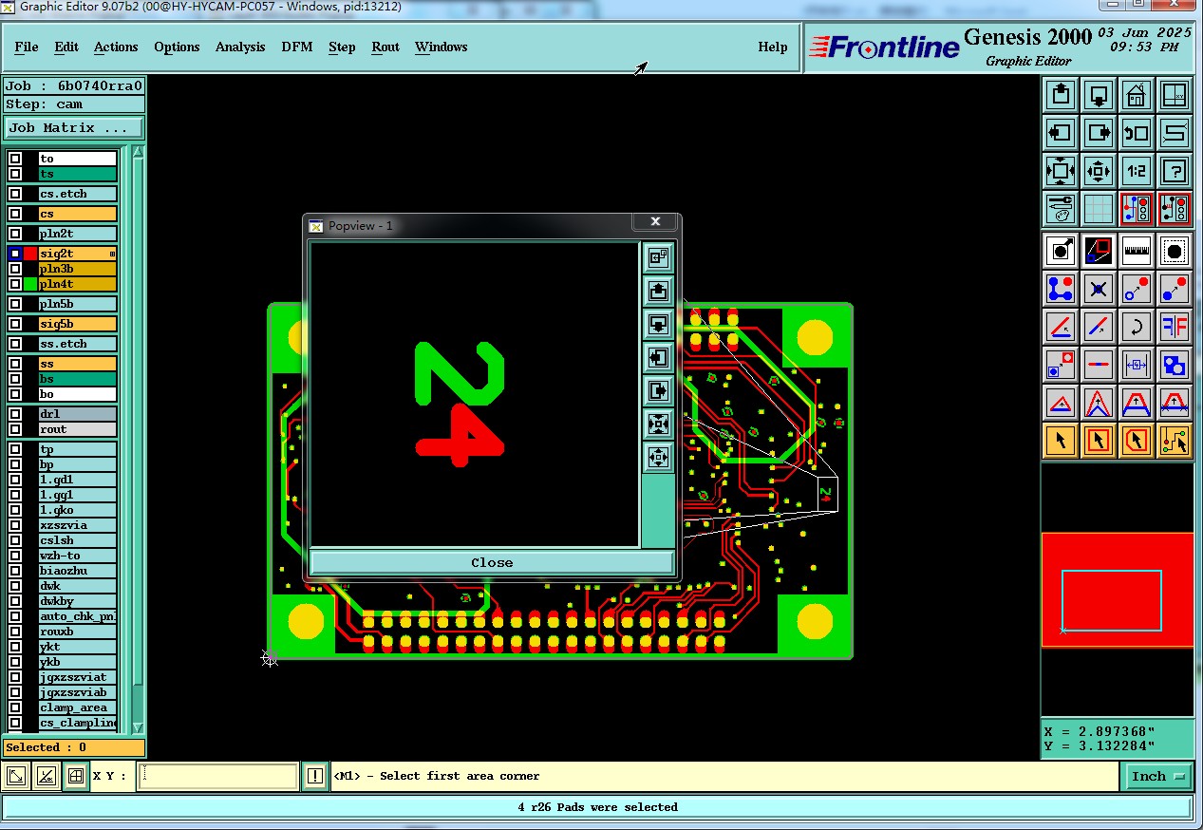Click the question mark help icon
This screenshot has width=1203, height=830.
pyautogui.click(x=1175, y=171)
